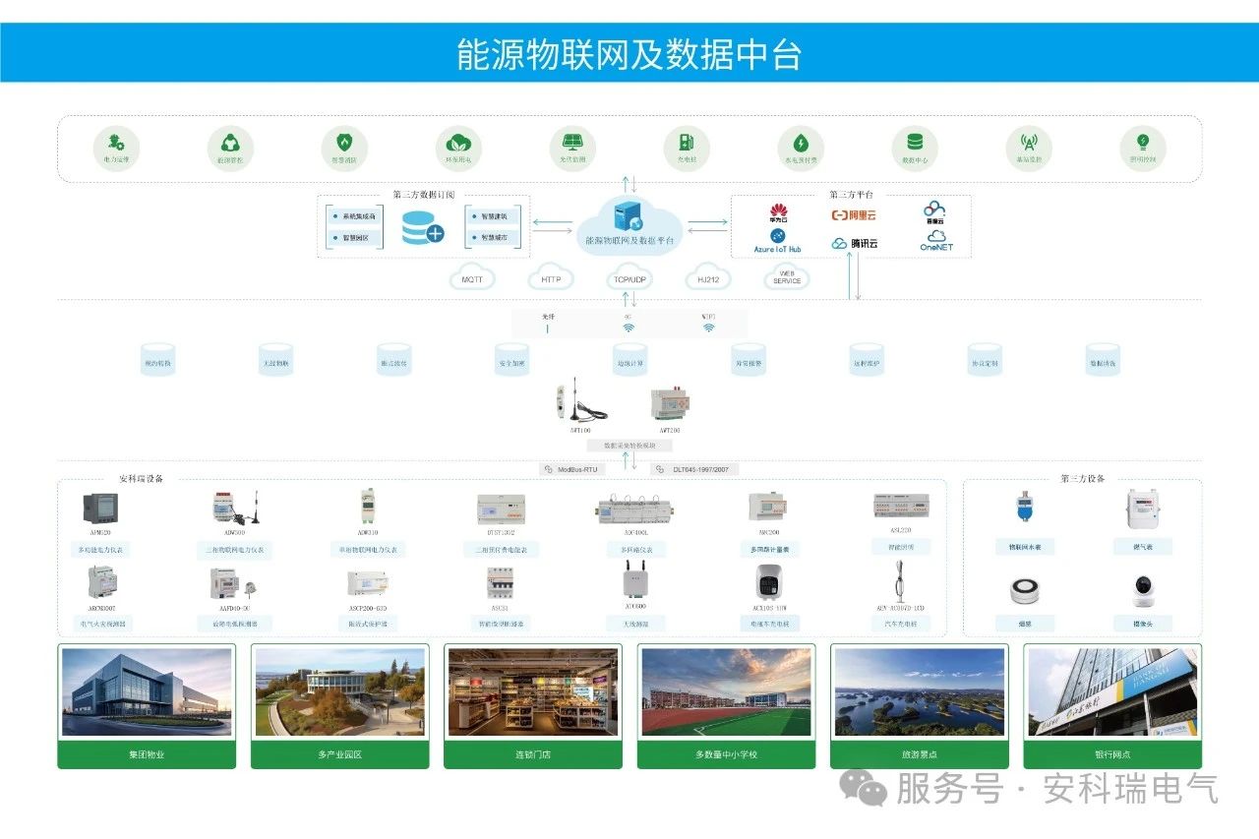Click the AWT200 gateway device image

click(670, 403)
